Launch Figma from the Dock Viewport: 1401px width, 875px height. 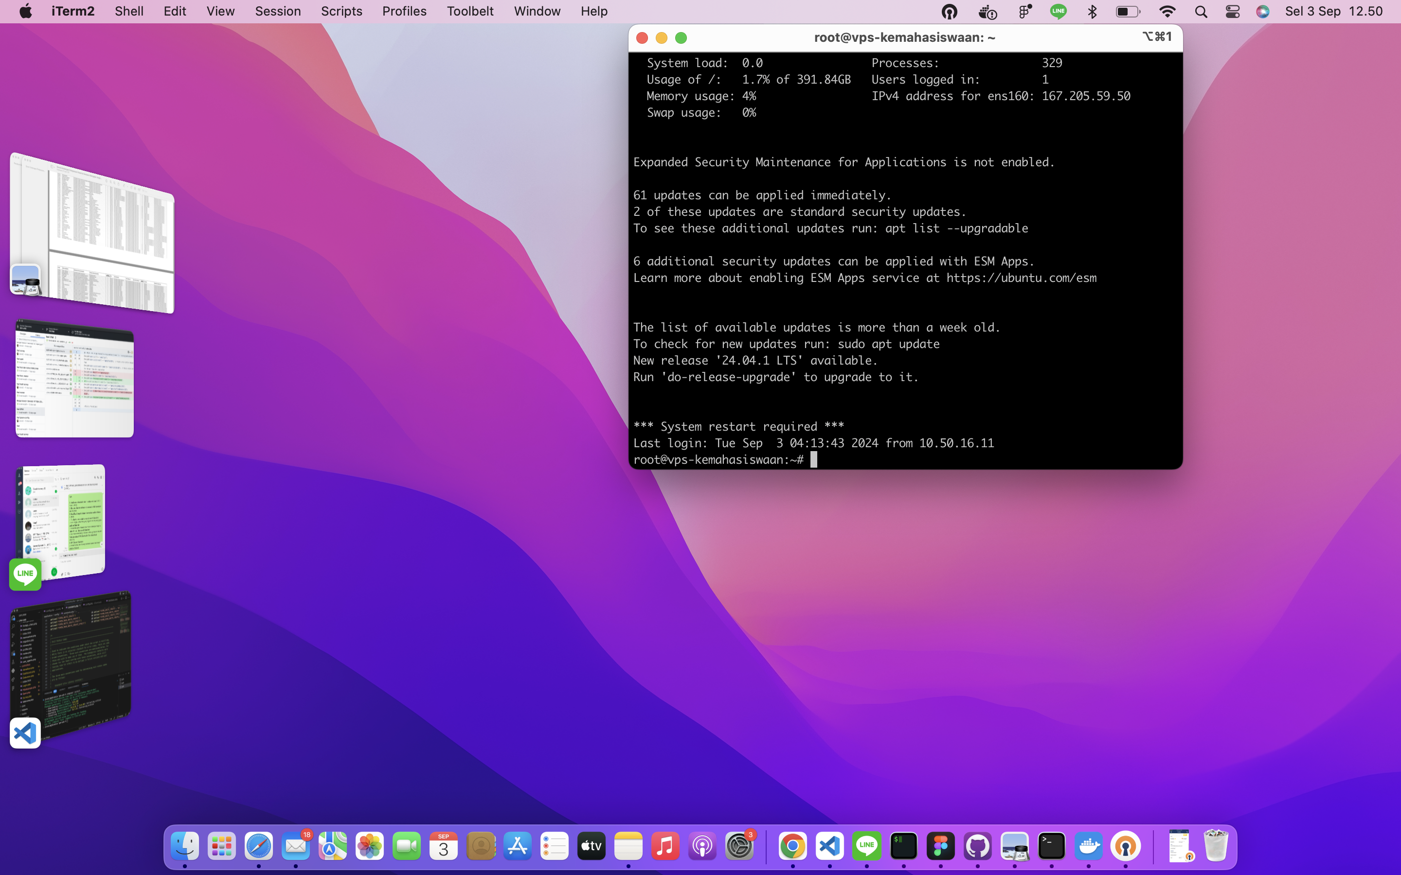point(941,846)
